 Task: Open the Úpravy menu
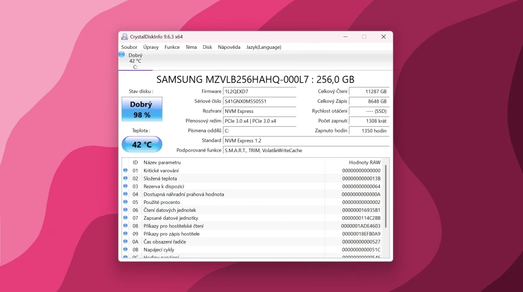151,47
